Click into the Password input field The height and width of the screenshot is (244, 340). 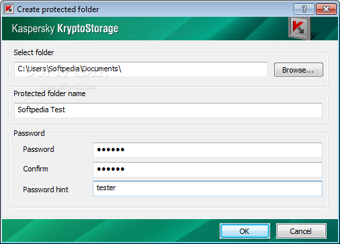pos(208,150)
